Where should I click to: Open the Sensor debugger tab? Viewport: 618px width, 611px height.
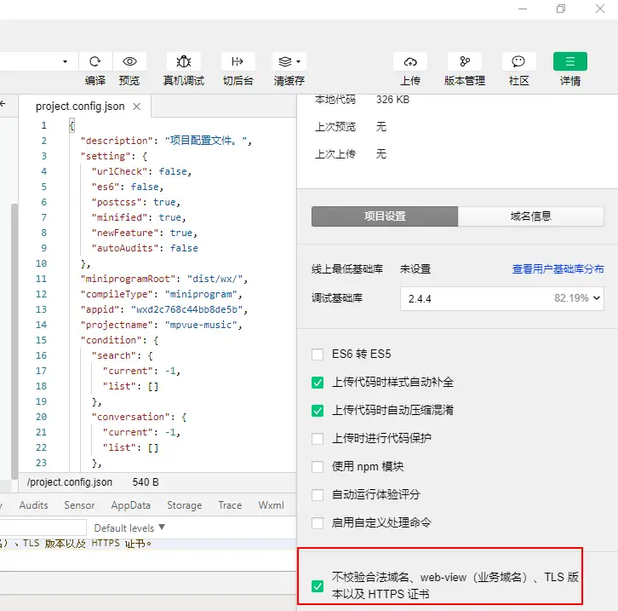click(x=79, y=505)
